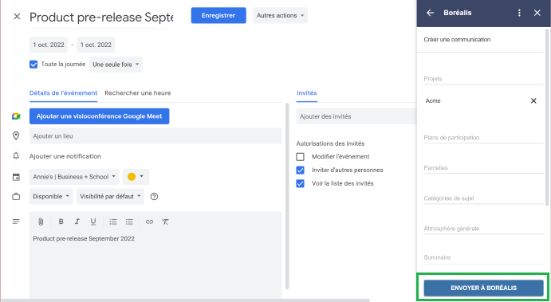This screenshot has width=551, height=302.
Task: Remove the Acme project with X
Action: tap(533, 100)
